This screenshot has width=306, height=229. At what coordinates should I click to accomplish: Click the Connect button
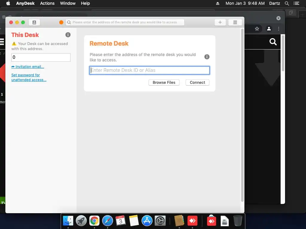tap(197, 82)
